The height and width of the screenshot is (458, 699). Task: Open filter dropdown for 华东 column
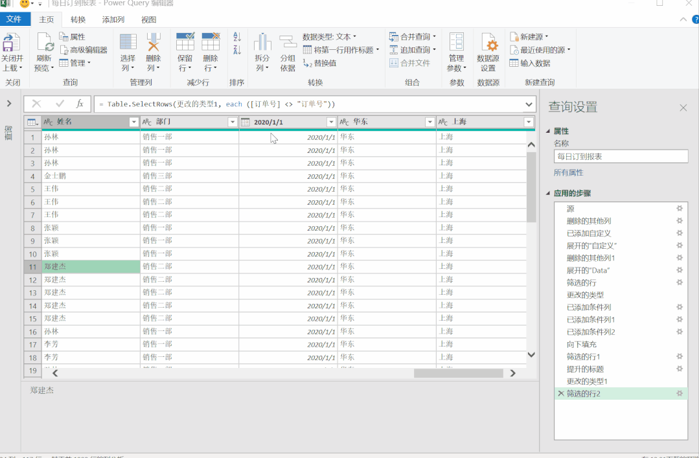point(430,122)
